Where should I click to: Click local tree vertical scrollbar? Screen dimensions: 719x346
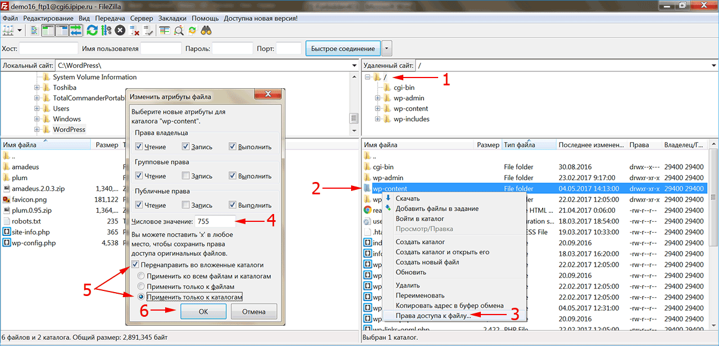click(x=354, y=104)
